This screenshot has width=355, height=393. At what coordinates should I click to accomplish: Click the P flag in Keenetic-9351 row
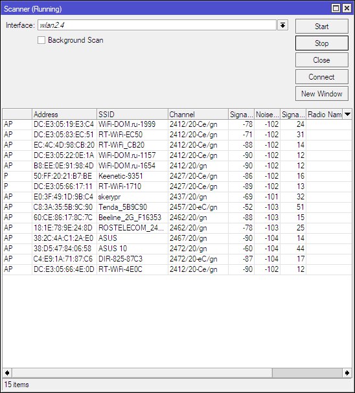click(x=6, y=176)
